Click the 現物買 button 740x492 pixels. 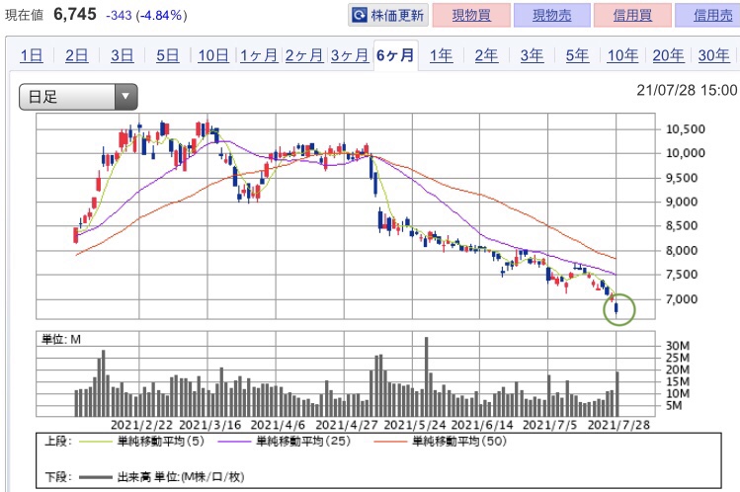pos(471,15)
